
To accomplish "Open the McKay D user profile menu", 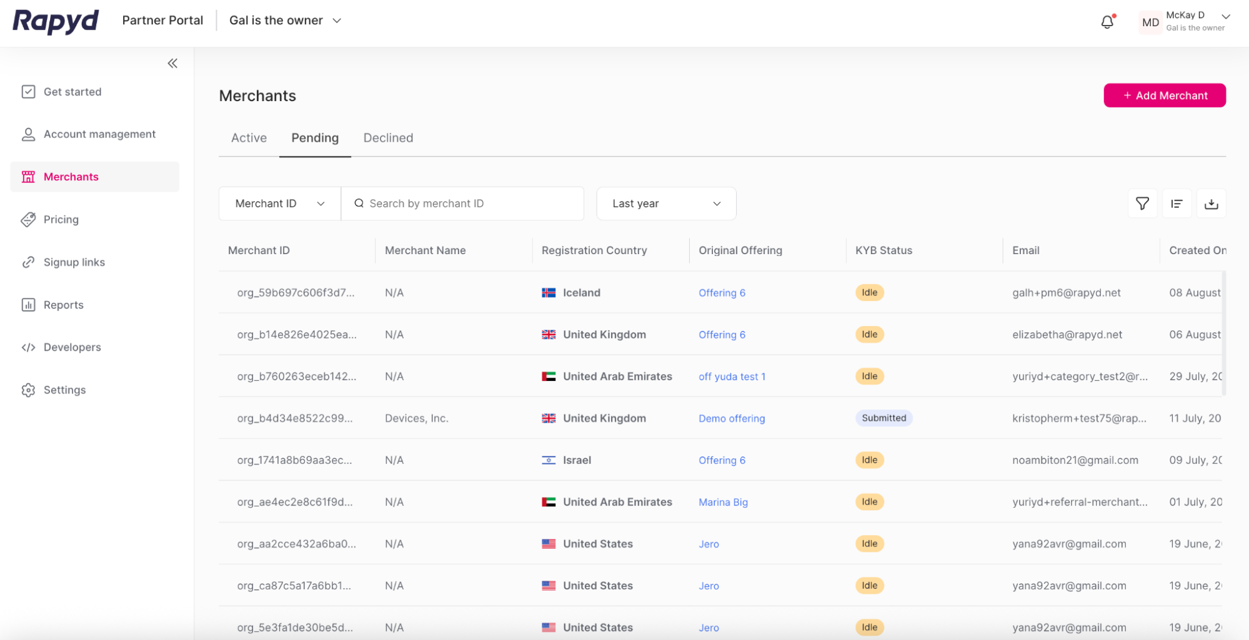I will (1185, 21).
